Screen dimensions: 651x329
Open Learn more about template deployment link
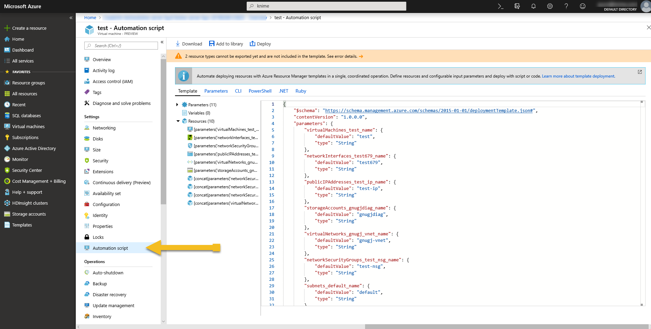[578, 76]
